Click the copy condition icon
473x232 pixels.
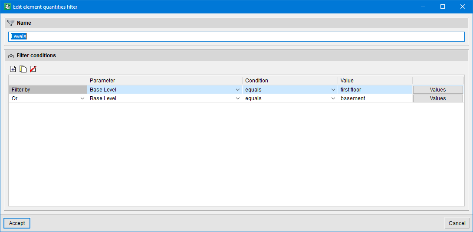pos(23,69)
